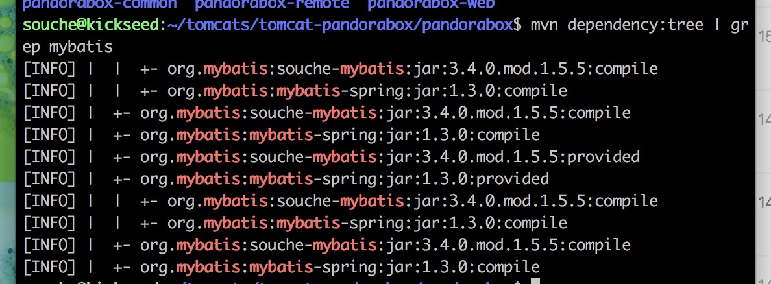Click the wrapped 'ep mybatis' line
771x284 pixels.
coord(68,47)
